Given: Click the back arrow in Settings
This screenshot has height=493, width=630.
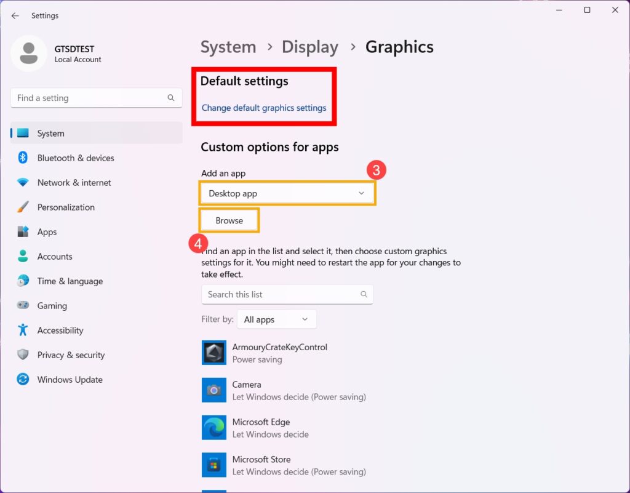Looking at the screenshot, I should (x=15, y=15).
